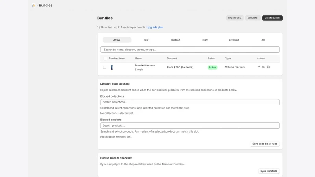Focus the bundle search field
This screenshot has height=177, width=315.
pos(190,50)
